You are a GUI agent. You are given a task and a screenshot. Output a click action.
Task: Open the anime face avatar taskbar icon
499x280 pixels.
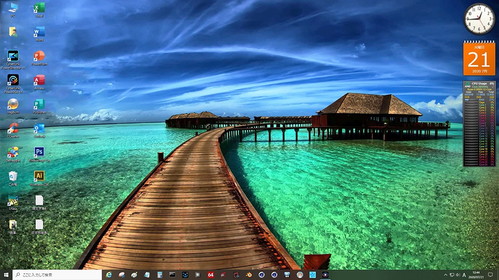[x=300, y=275]
